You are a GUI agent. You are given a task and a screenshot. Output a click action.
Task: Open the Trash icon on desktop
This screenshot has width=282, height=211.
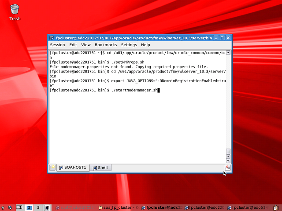click(15, 12)
